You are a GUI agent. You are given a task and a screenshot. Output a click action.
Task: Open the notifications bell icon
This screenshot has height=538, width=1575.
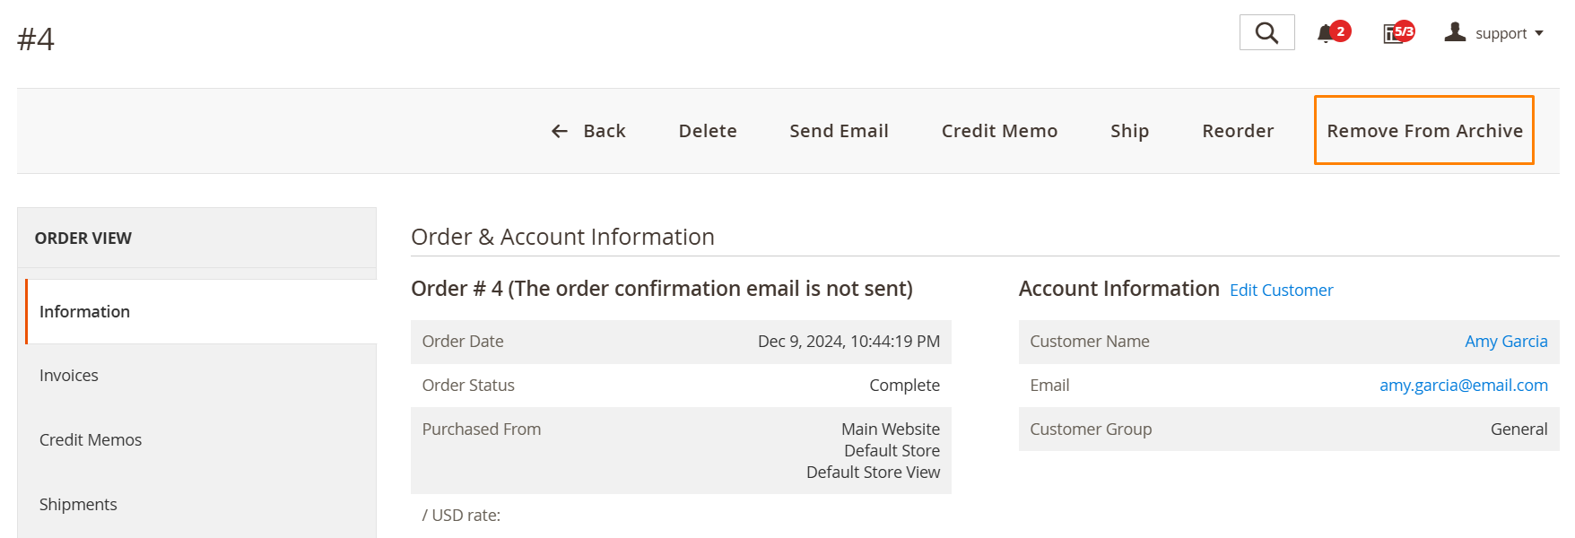(x=1325, y=34)
